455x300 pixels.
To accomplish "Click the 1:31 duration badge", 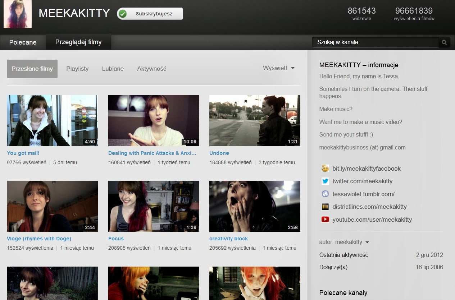I will pyautogui.click(x=293, y=142).
